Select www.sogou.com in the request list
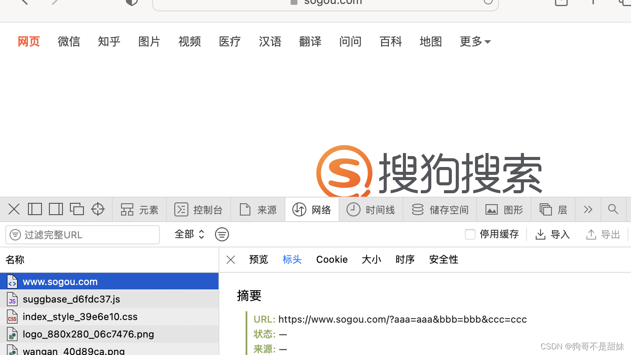 (x=109, y=282)
